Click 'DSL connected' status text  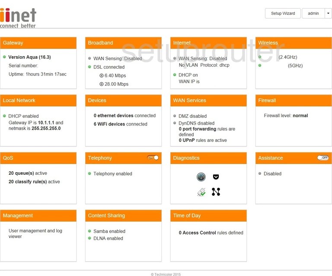109,67
